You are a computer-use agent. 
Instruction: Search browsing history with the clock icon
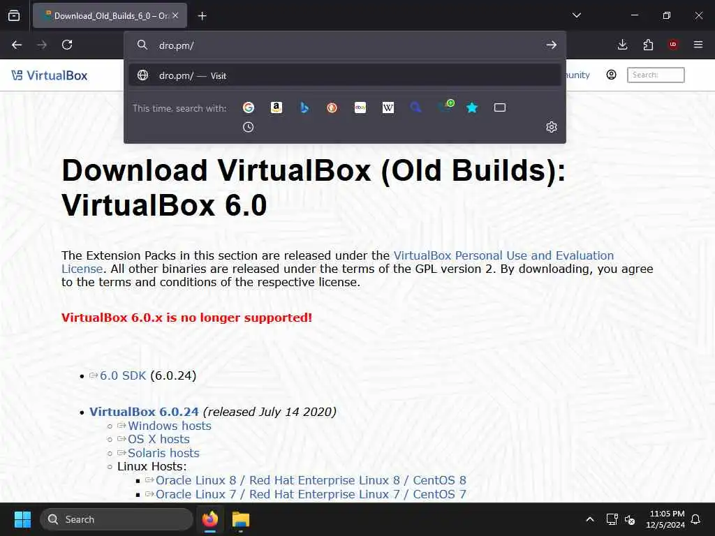[248, 127]
